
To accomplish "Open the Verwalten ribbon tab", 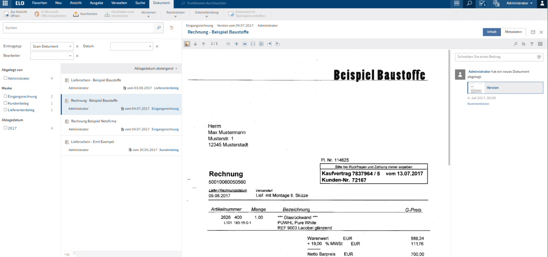I will [119, 3].
